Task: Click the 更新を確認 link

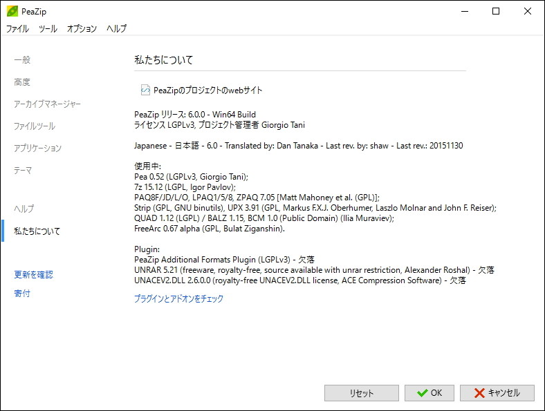Action: coord(34,275)
